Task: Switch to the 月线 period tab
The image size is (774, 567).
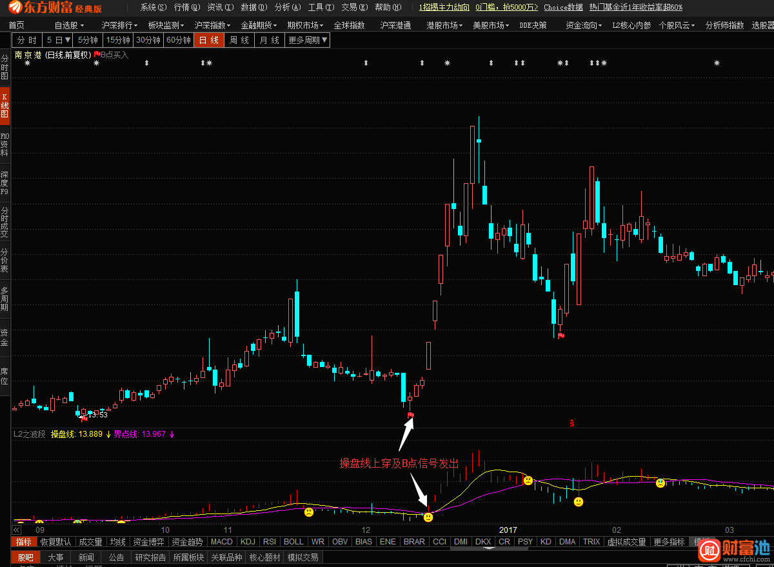Action: point(270,40)
